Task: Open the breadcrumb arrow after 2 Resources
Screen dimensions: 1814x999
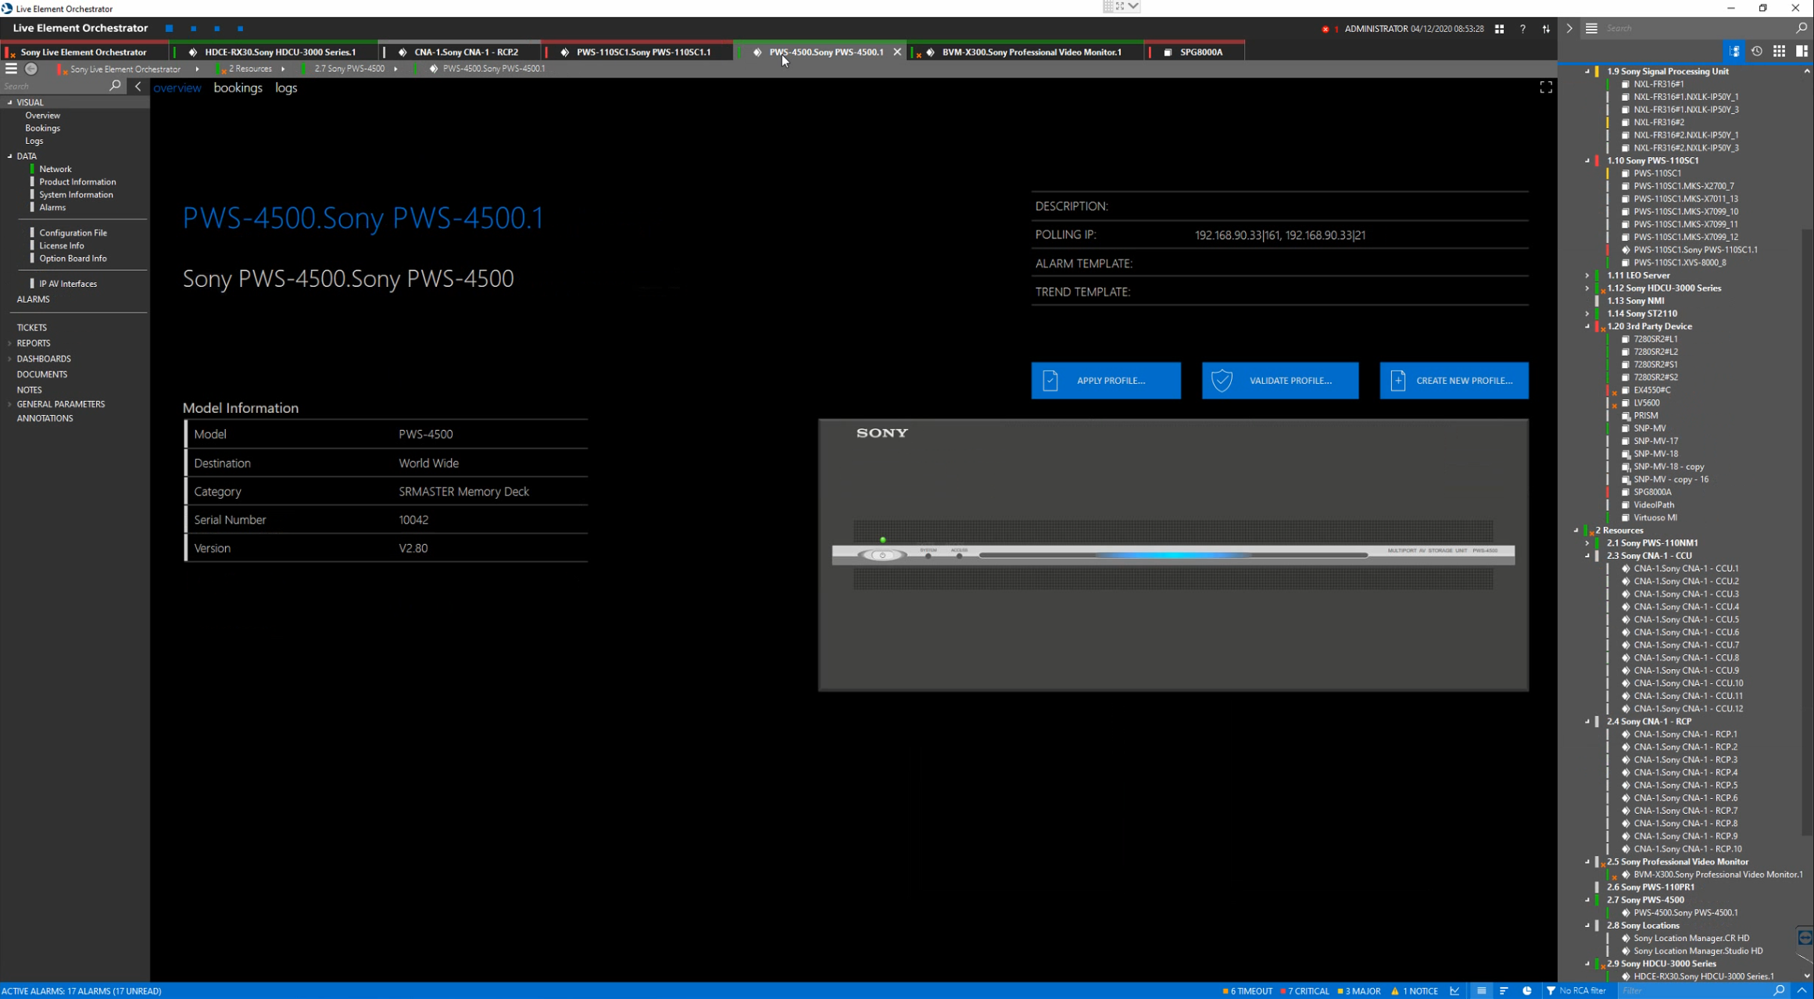Action: tap(283, 69)
